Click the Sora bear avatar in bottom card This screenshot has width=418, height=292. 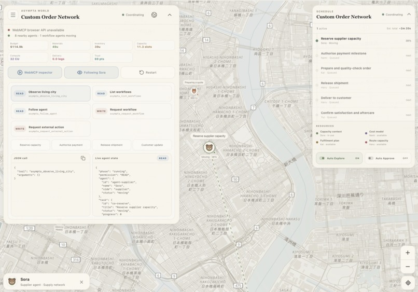[12, 282]
